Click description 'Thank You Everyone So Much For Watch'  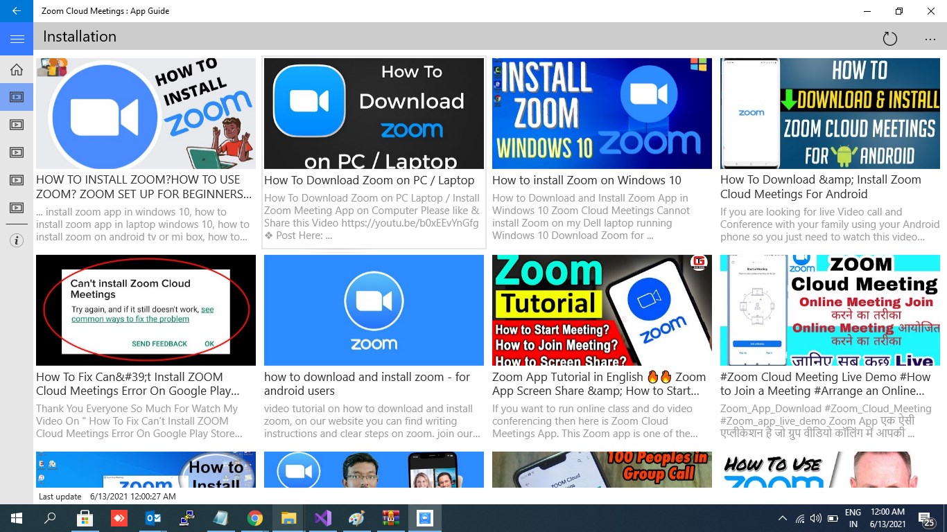coord(139,421)
